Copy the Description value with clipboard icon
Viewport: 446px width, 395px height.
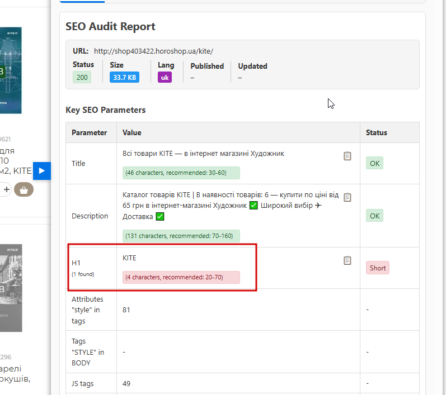[x=347, y=197]
